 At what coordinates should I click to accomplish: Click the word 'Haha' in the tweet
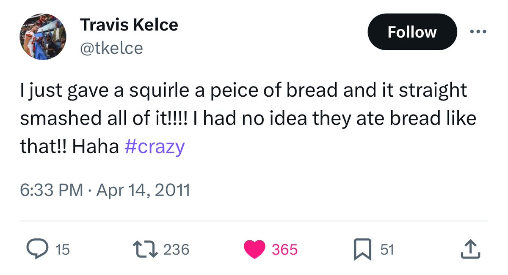point(95,147)
